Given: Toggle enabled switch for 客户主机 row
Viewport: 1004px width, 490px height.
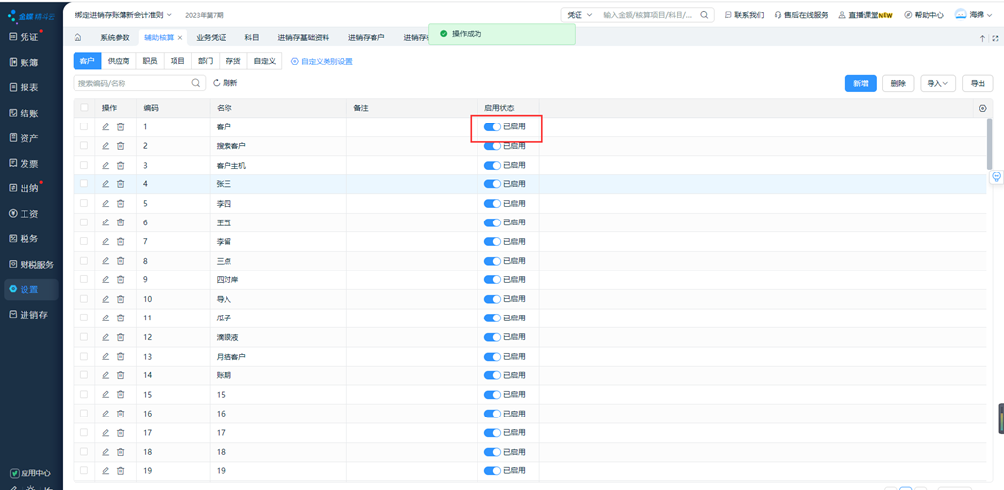Looking at the screenshot, I should pyautogui.click(x=492, y=165).
